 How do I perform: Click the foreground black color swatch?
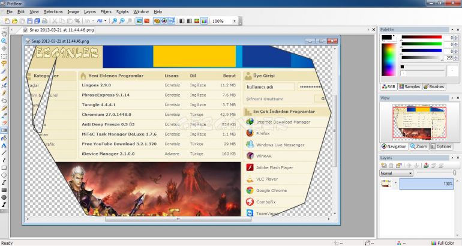tap(386, 37)
